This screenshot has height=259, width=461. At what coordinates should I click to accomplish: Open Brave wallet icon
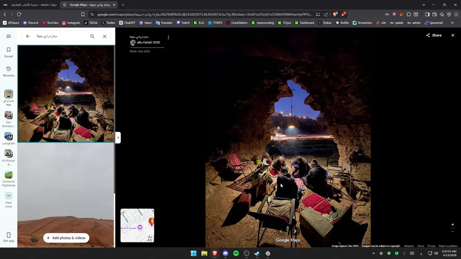(x=434, y=14)
